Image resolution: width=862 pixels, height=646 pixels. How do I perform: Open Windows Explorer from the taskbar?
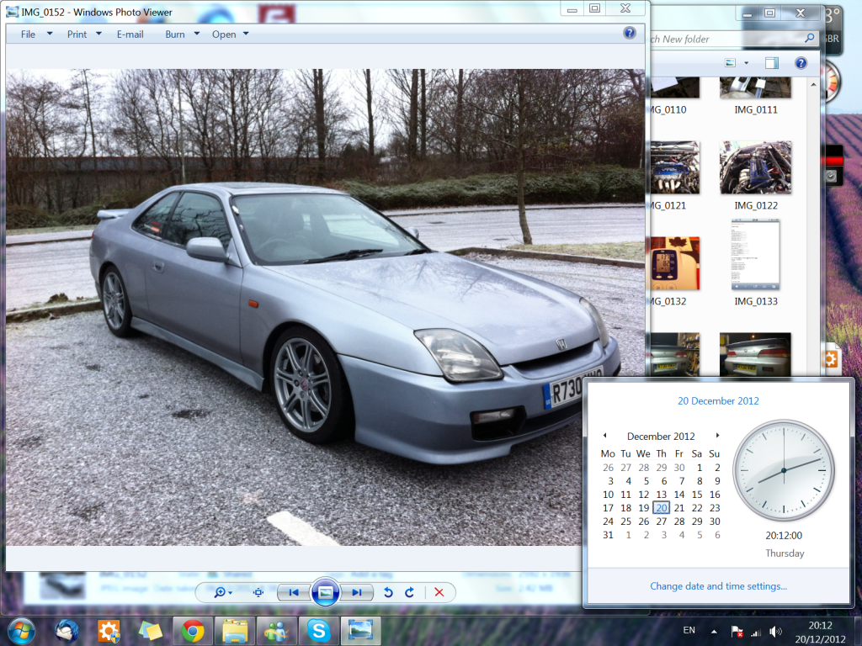pos(234,631)
